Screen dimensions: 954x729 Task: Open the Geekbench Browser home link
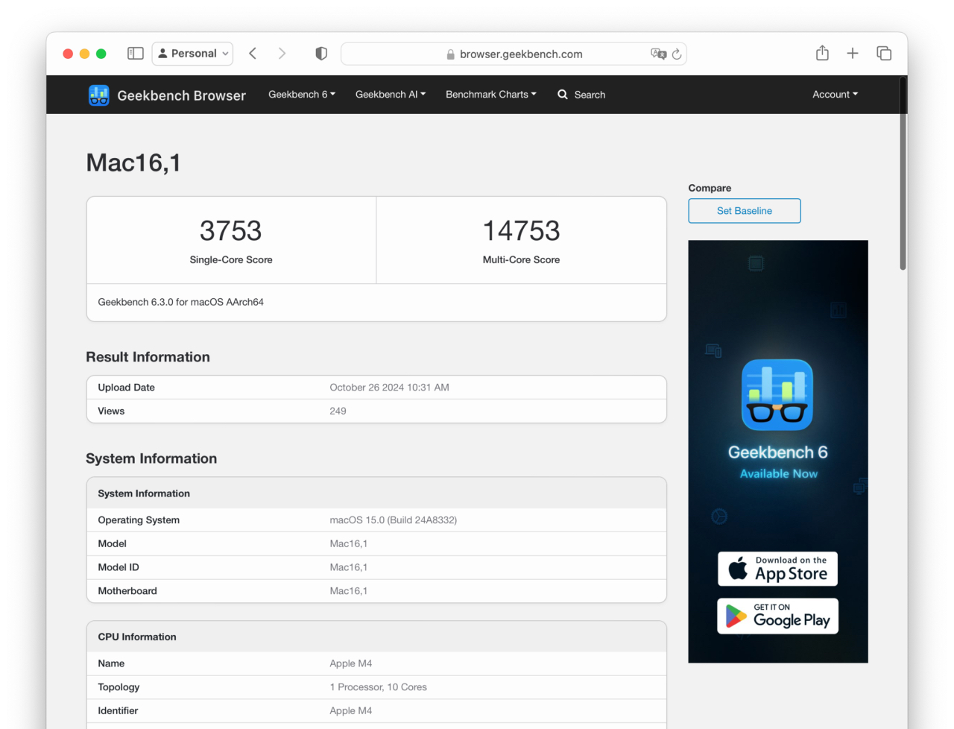coord(181,95)
